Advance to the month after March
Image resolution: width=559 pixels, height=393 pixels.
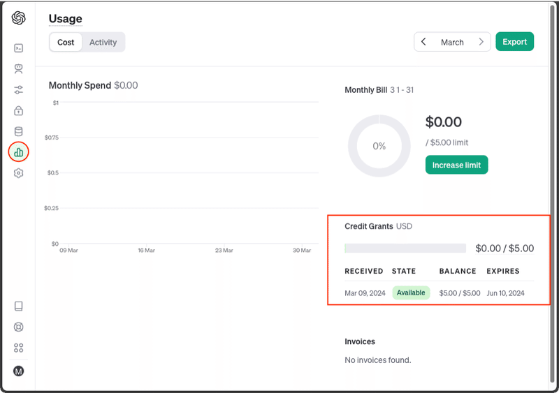coord(481,42)
